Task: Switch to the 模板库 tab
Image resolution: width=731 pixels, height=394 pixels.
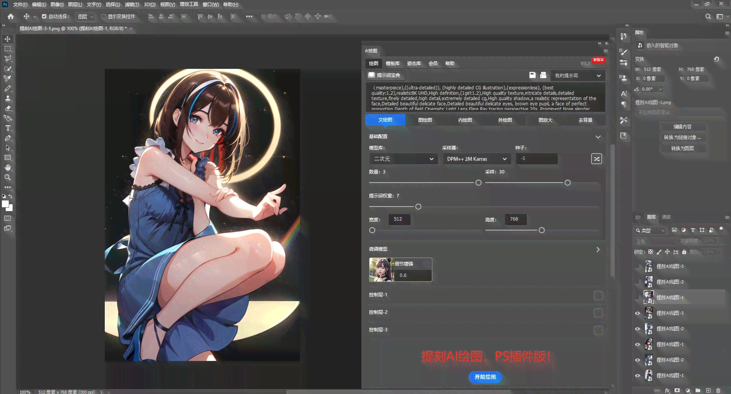Action: tap(392, 64)
